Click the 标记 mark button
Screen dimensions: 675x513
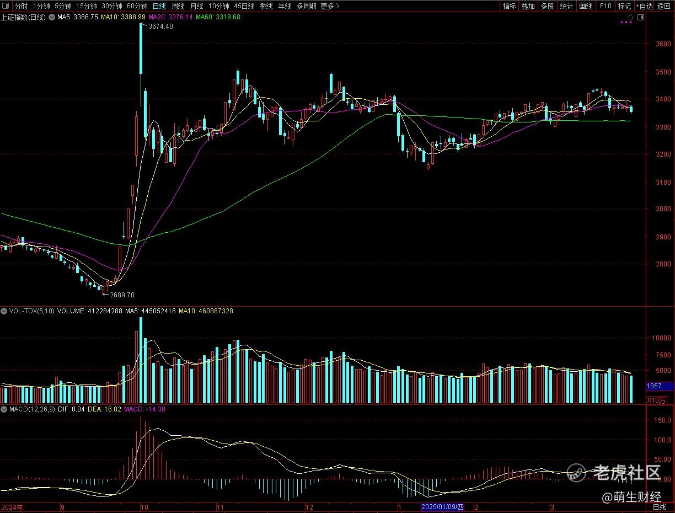click(x=624, y=6)
